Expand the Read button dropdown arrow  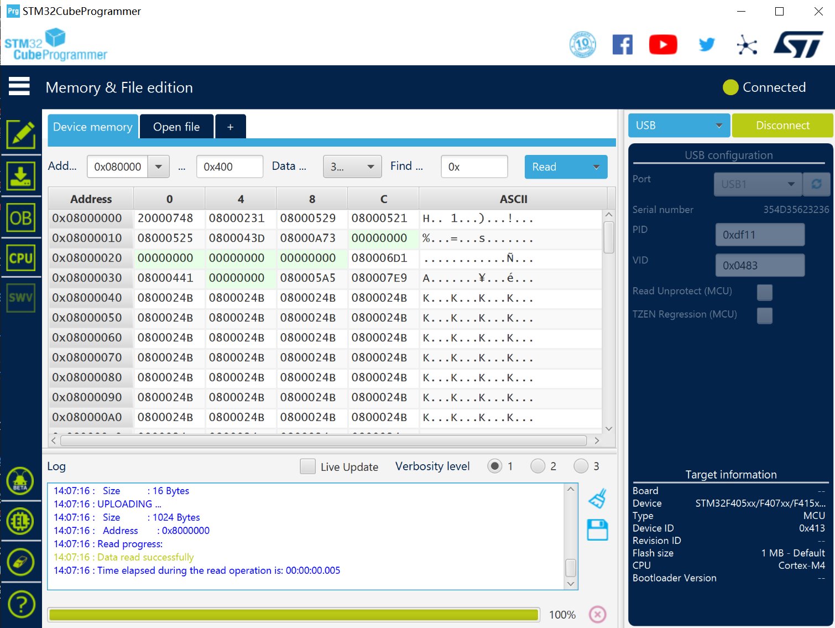point(596,167)
